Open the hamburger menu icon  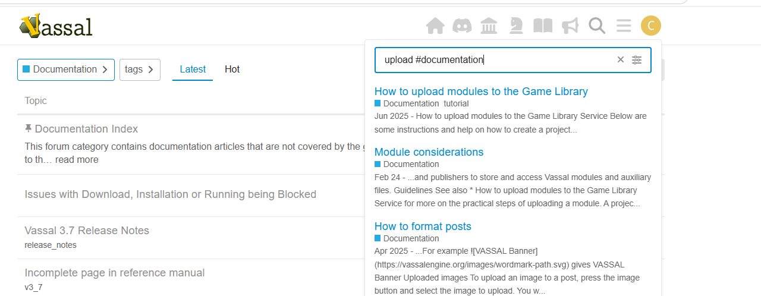click(x=624, y=26)
